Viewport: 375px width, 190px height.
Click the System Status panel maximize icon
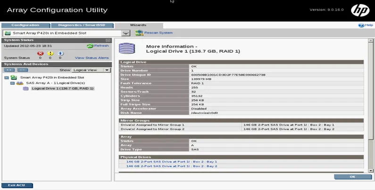point(108,40)
